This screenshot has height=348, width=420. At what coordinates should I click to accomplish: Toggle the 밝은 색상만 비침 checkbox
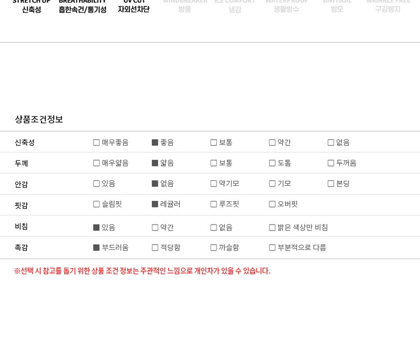[272, 227]
